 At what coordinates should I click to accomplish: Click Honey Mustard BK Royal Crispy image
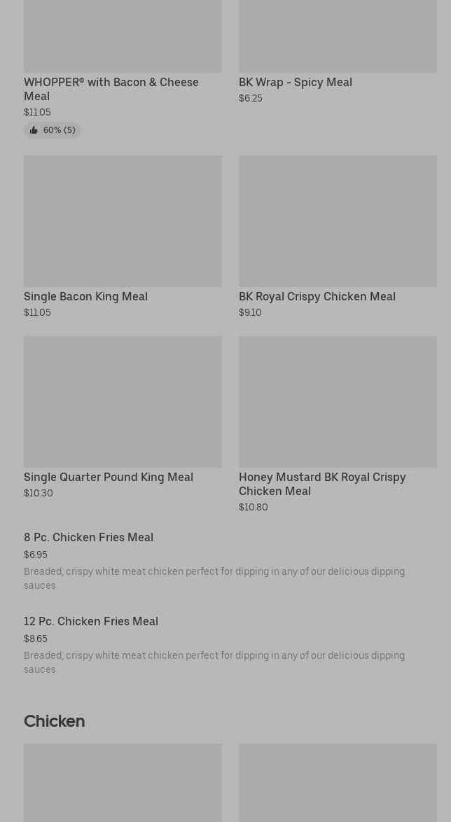point(338,401)
